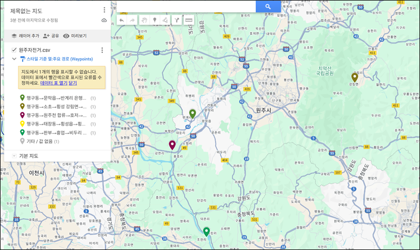Select 행구동→소초→횡성 강림면 route item
420x250 pixels.
pos(58,107)
